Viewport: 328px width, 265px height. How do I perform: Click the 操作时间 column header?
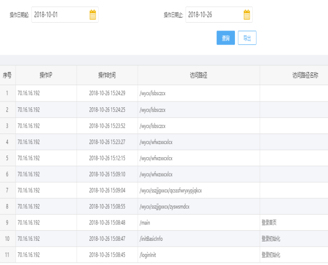107,75
